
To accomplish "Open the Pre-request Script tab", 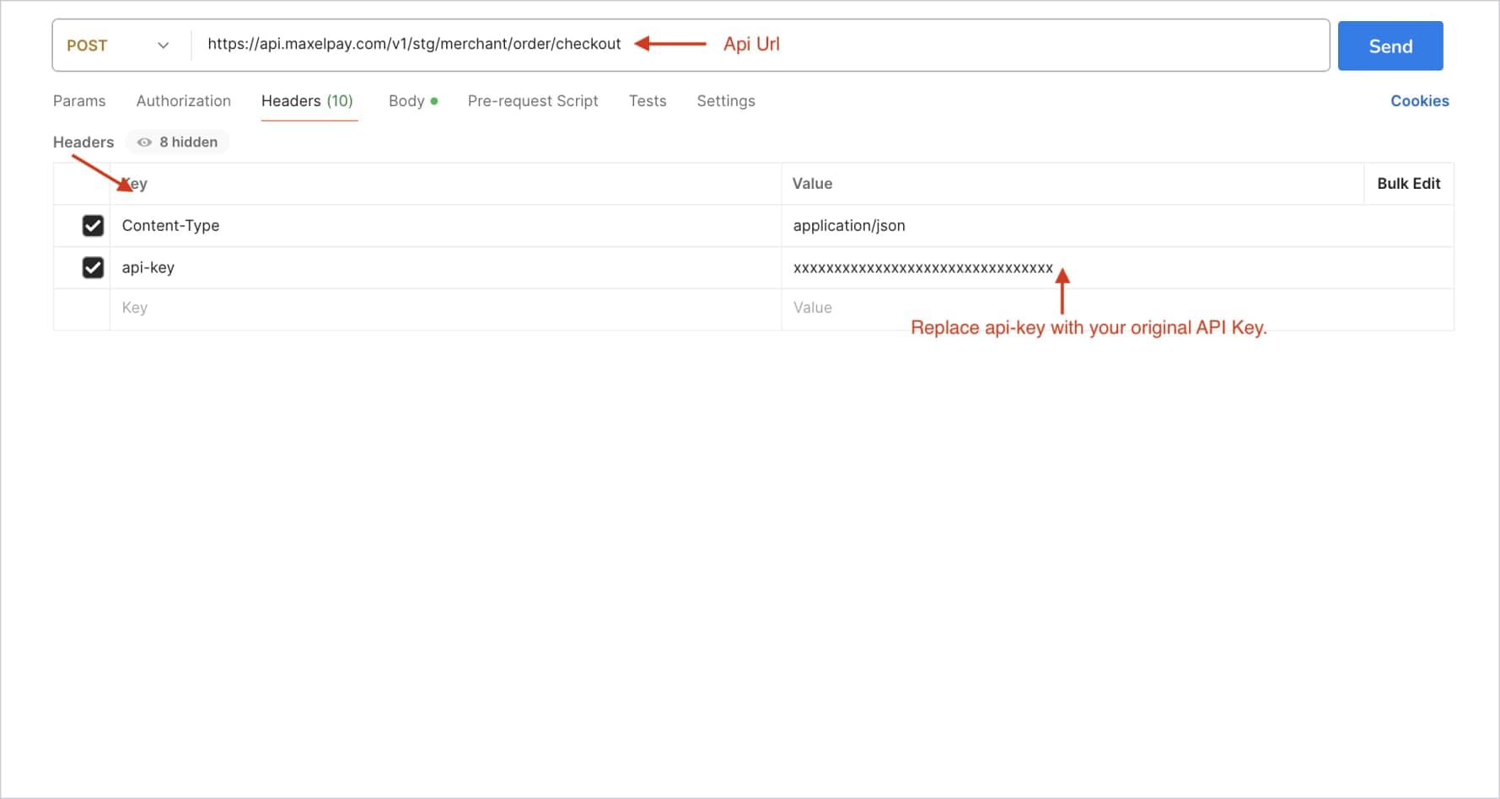I will [533, 100].
